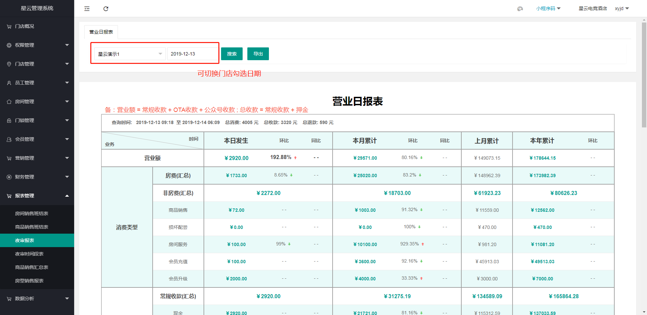Open 夜审报表 menu item

pos(37,240)
